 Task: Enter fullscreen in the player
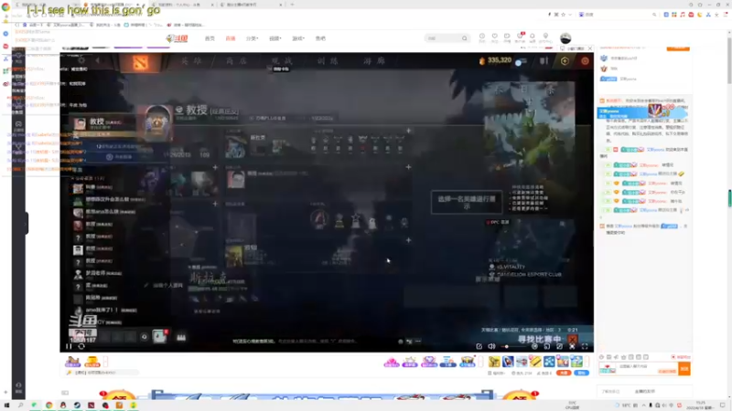[x=585, y=346]
